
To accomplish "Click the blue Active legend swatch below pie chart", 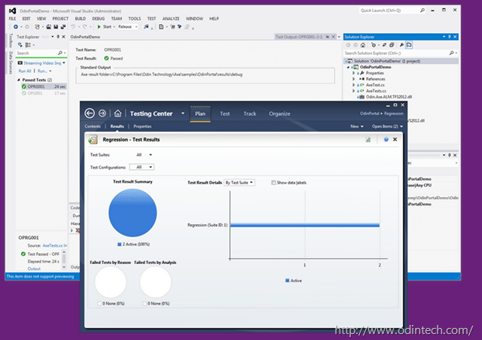I will pyautogui.click(x=119, y=244).
